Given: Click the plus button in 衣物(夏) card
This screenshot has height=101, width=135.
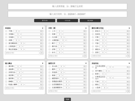Looking at the screenshot, I should [x=85, y=56].
